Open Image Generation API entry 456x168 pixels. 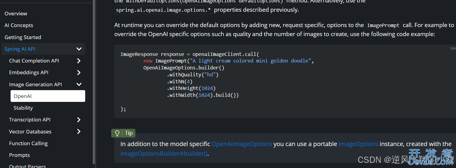coord(35,84)
